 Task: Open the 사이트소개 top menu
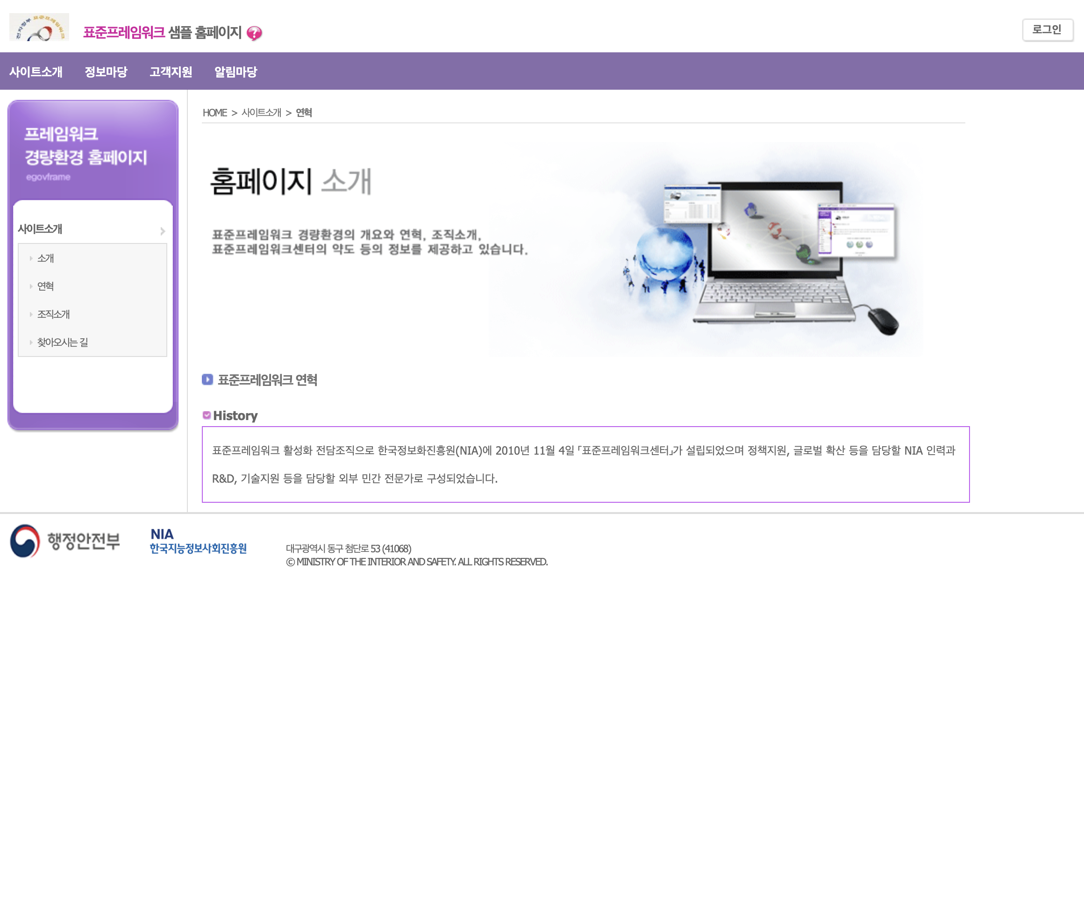36,72
